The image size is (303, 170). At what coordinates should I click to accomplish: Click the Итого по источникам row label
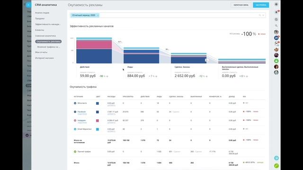(79, 142)
